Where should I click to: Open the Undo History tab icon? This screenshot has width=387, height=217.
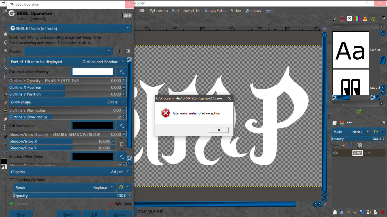tap(373, 19)
